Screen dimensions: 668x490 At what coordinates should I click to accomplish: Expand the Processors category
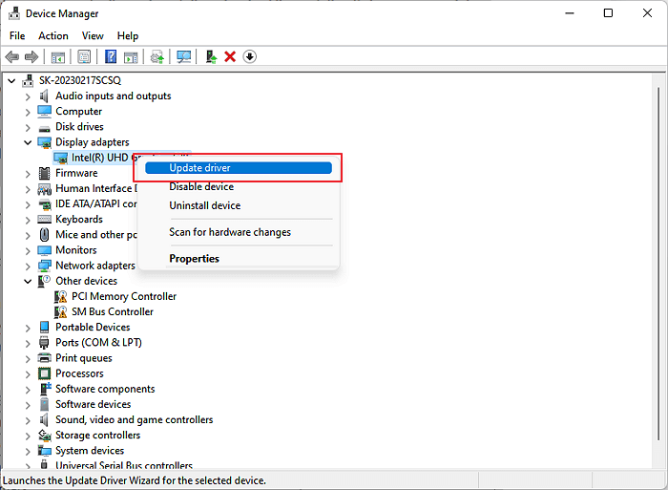(28, 374)
